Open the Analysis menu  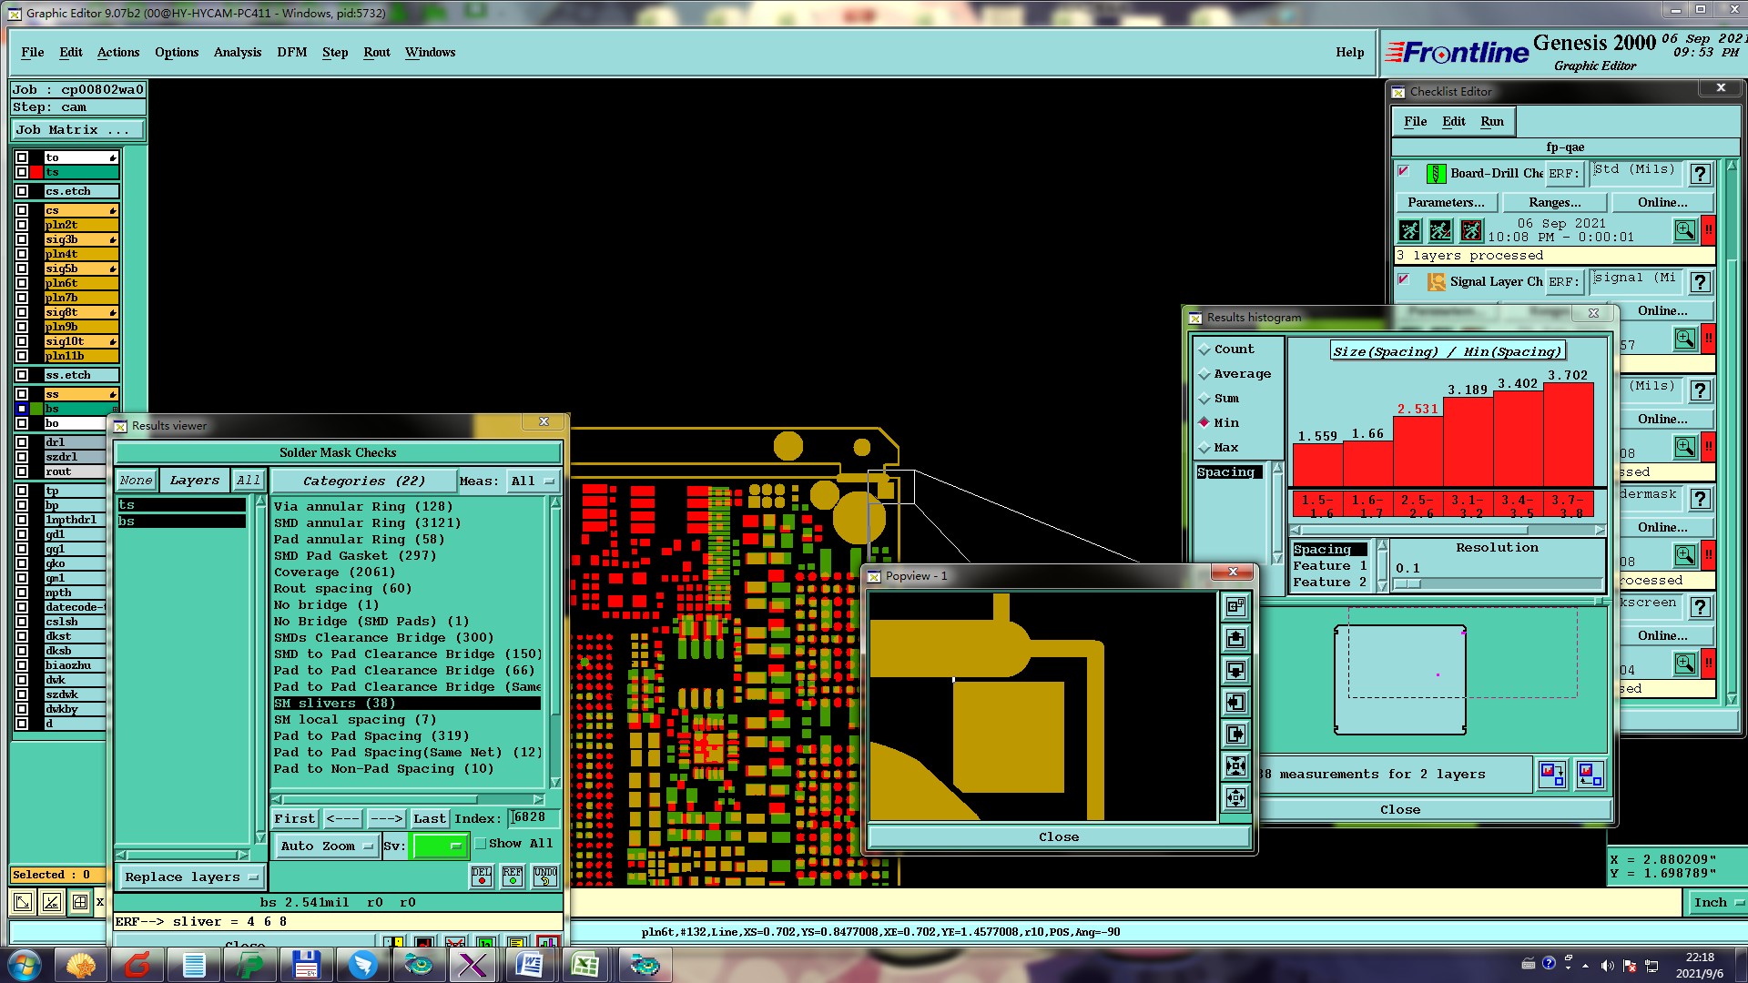[x=237, y=52]
